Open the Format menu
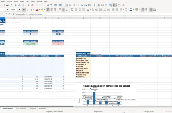The image size is (172, 113). 9,1
